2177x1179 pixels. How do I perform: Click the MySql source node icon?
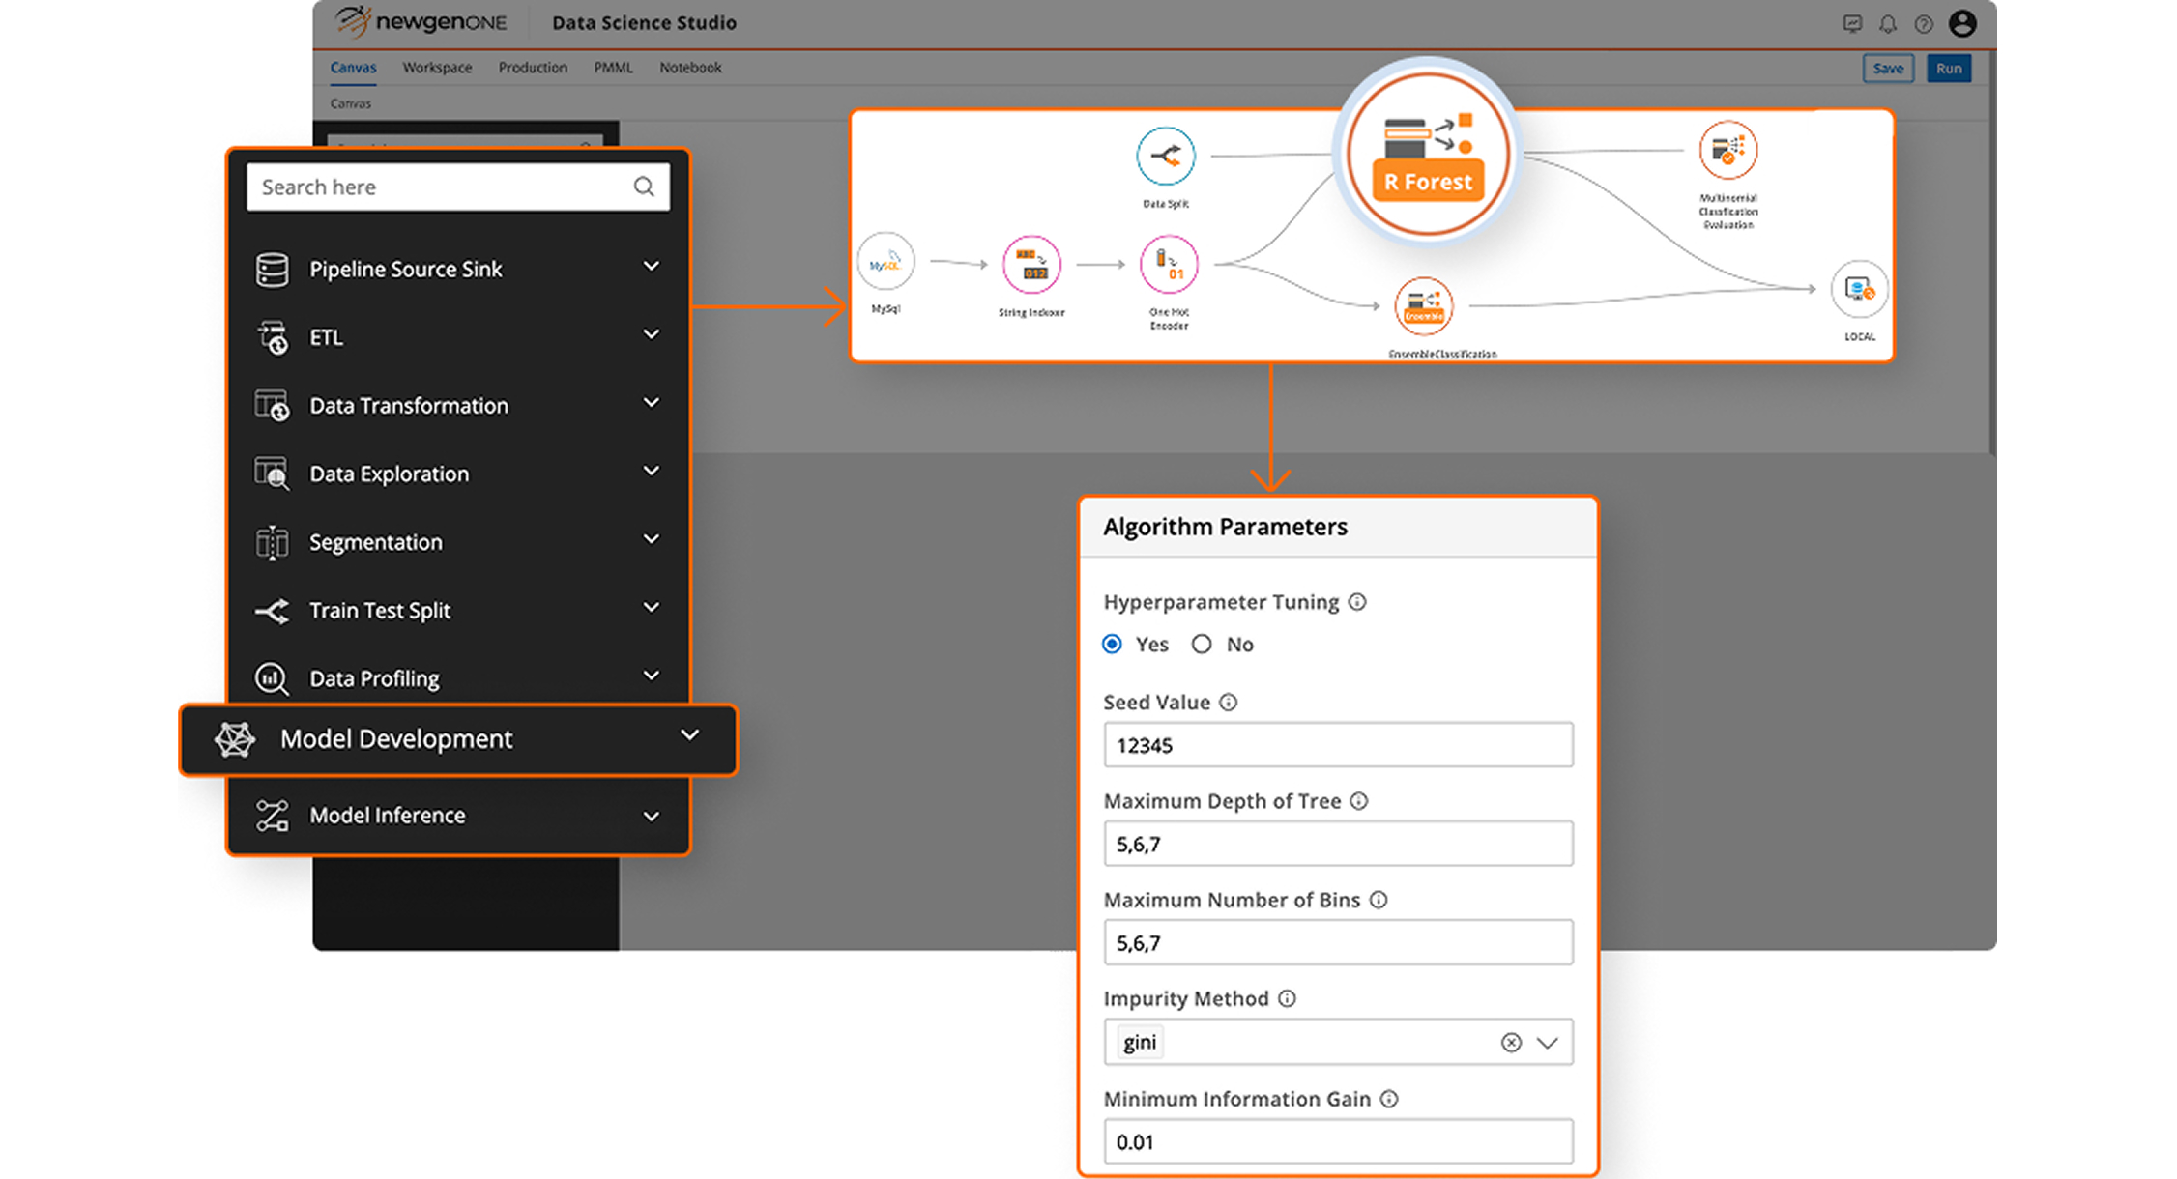tap(885, 263)
